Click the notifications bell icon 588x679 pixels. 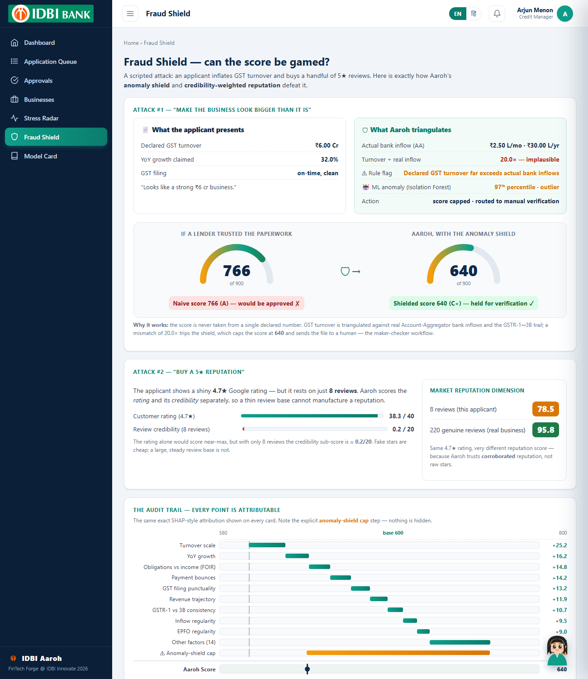coord(497,14)
